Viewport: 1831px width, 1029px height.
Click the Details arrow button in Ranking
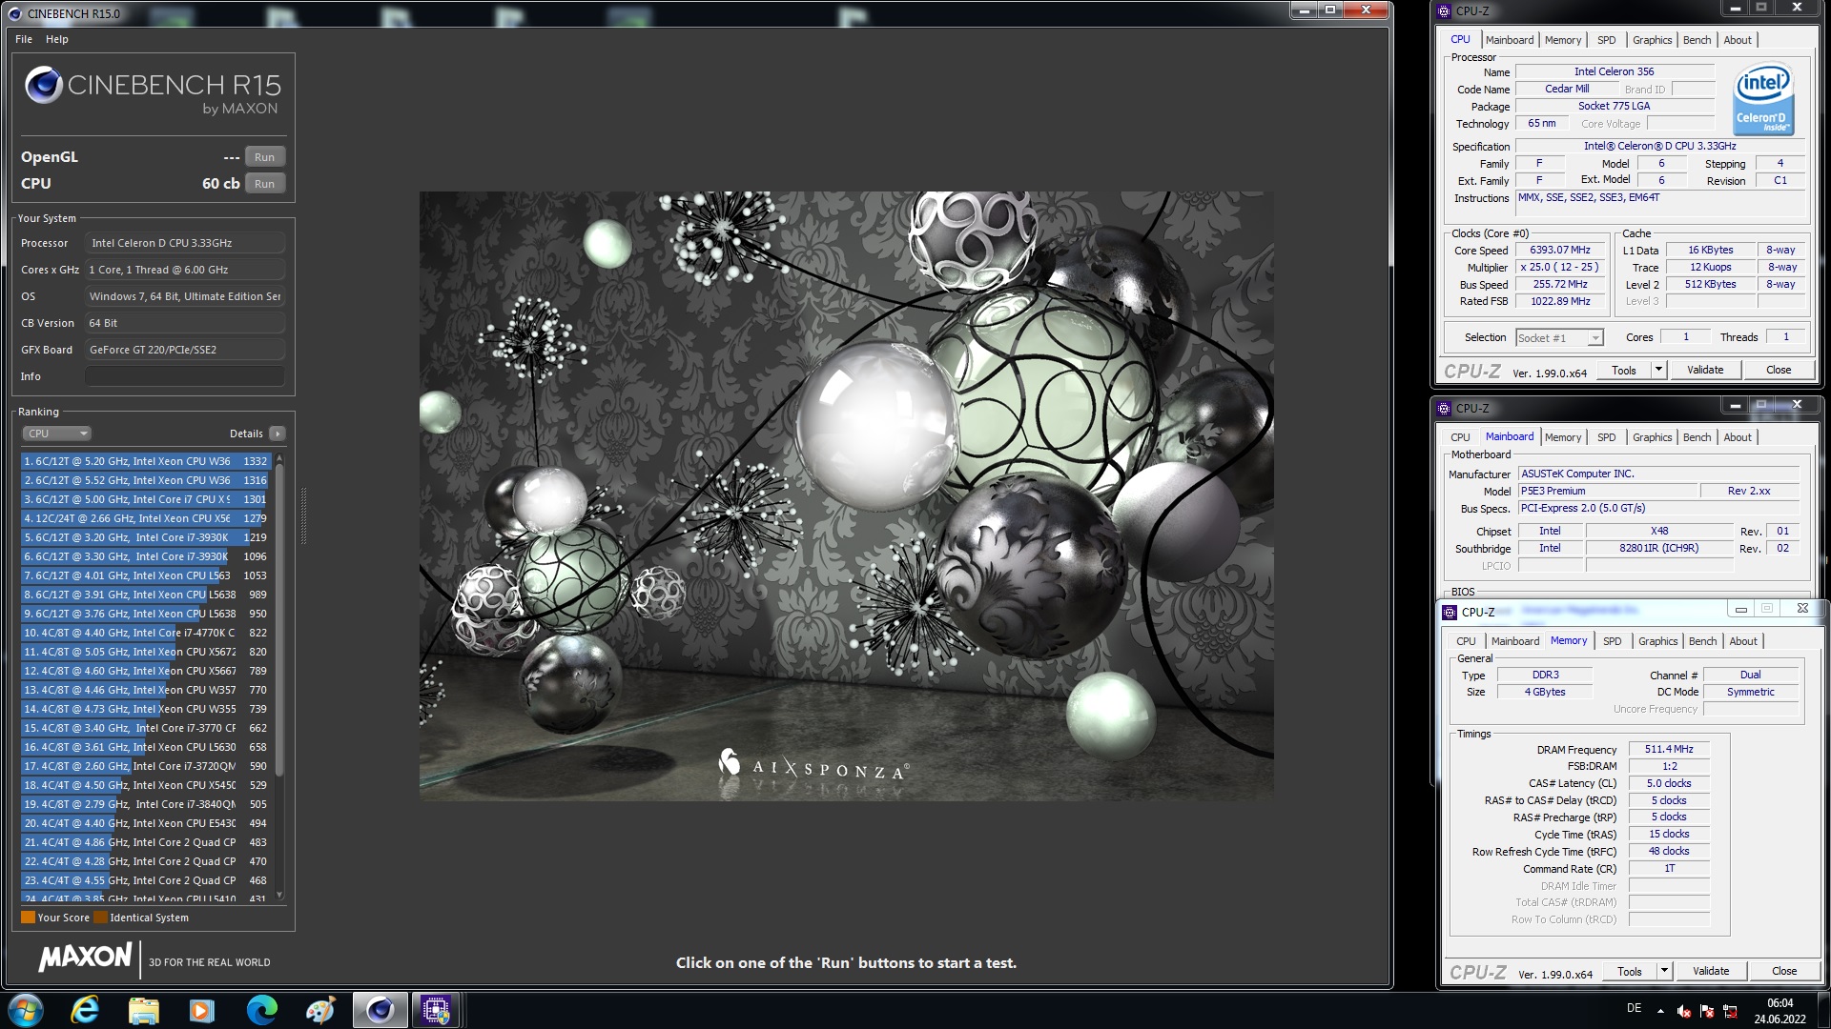[x=278, y=434]
